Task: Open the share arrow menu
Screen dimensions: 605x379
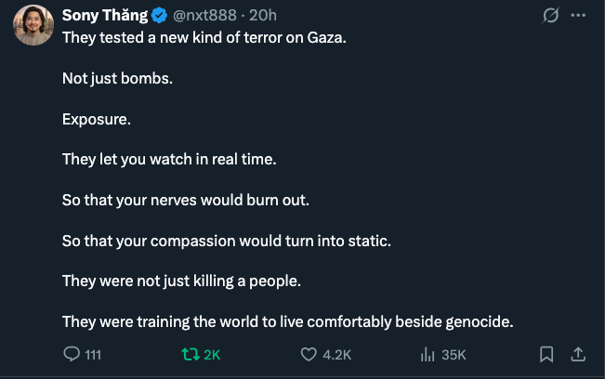Action: (577, 354)
